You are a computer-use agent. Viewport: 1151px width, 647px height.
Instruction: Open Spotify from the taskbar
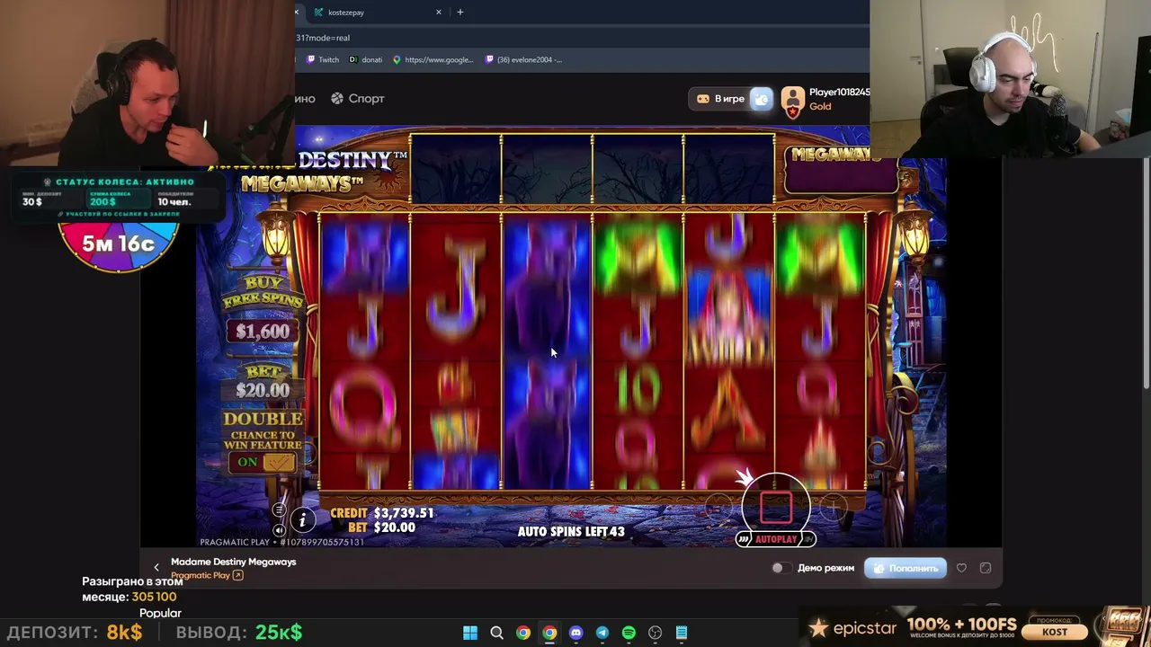629,633
